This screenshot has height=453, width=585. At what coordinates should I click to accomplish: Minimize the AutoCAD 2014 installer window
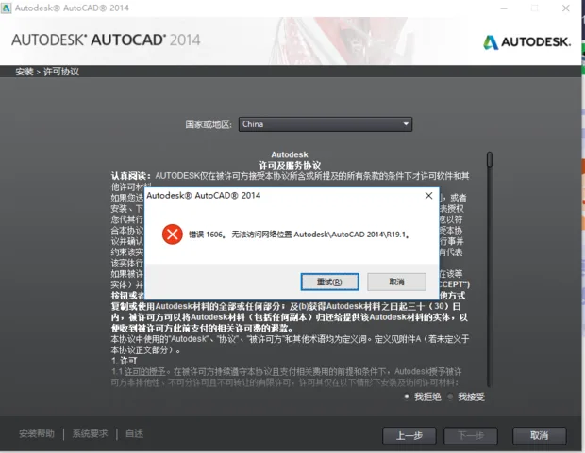click(504, 8)
